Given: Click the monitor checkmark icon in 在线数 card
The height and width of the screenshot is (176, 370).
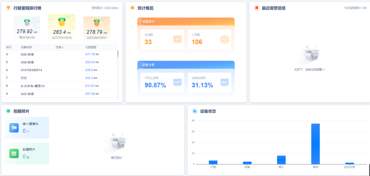Looking at the screenshot, I should pos(178,39).
